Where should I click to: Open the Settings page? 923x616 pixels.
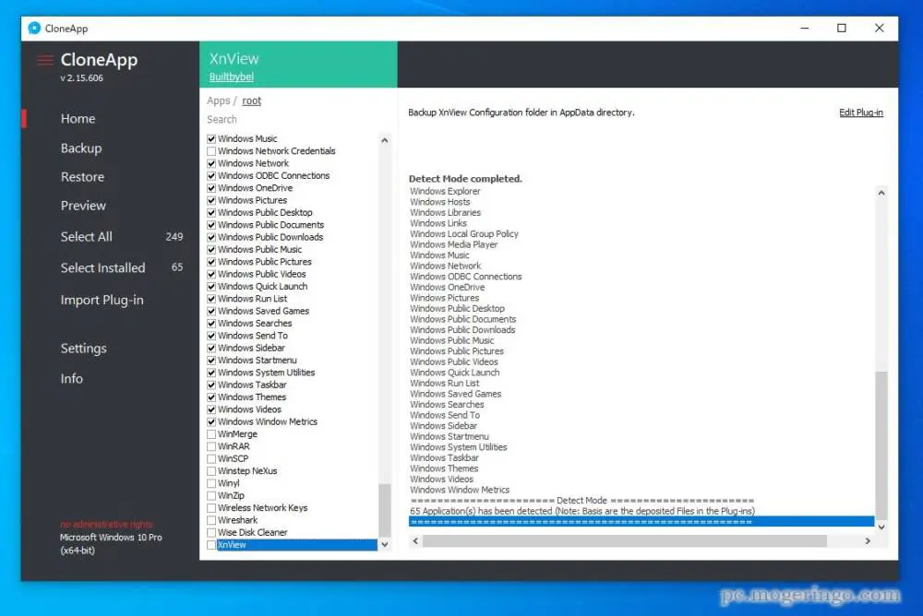click(84, 349)
